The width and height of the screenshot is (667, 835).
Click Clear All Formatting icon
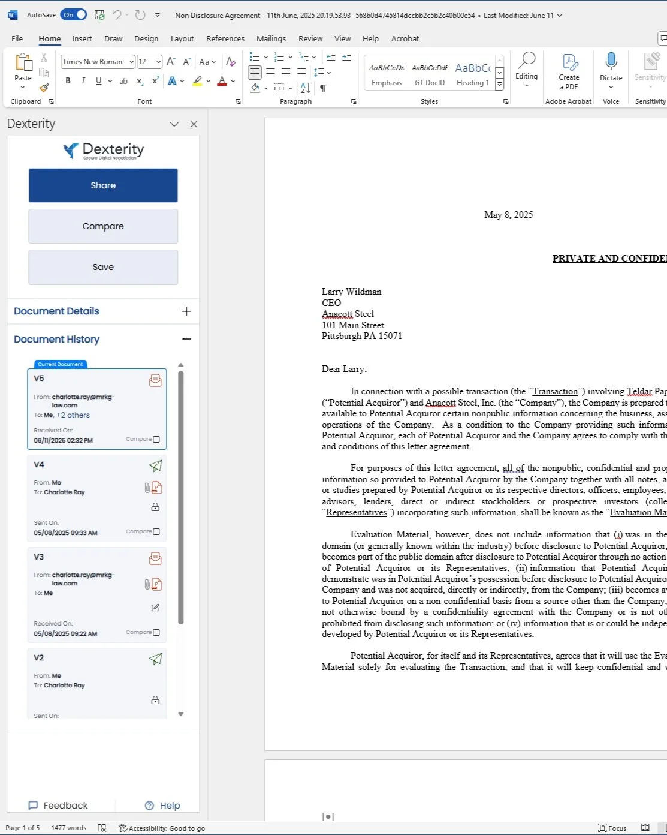231,61
